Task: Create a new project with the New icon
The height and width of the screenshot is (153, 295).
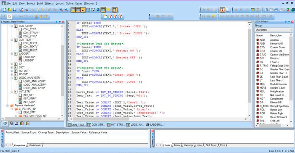Action: coord(5,10)
